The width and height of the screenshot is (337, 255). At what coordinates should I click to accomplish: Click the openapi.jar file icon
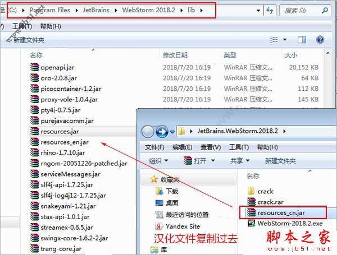pyautogui.click(x=34, y=67)
